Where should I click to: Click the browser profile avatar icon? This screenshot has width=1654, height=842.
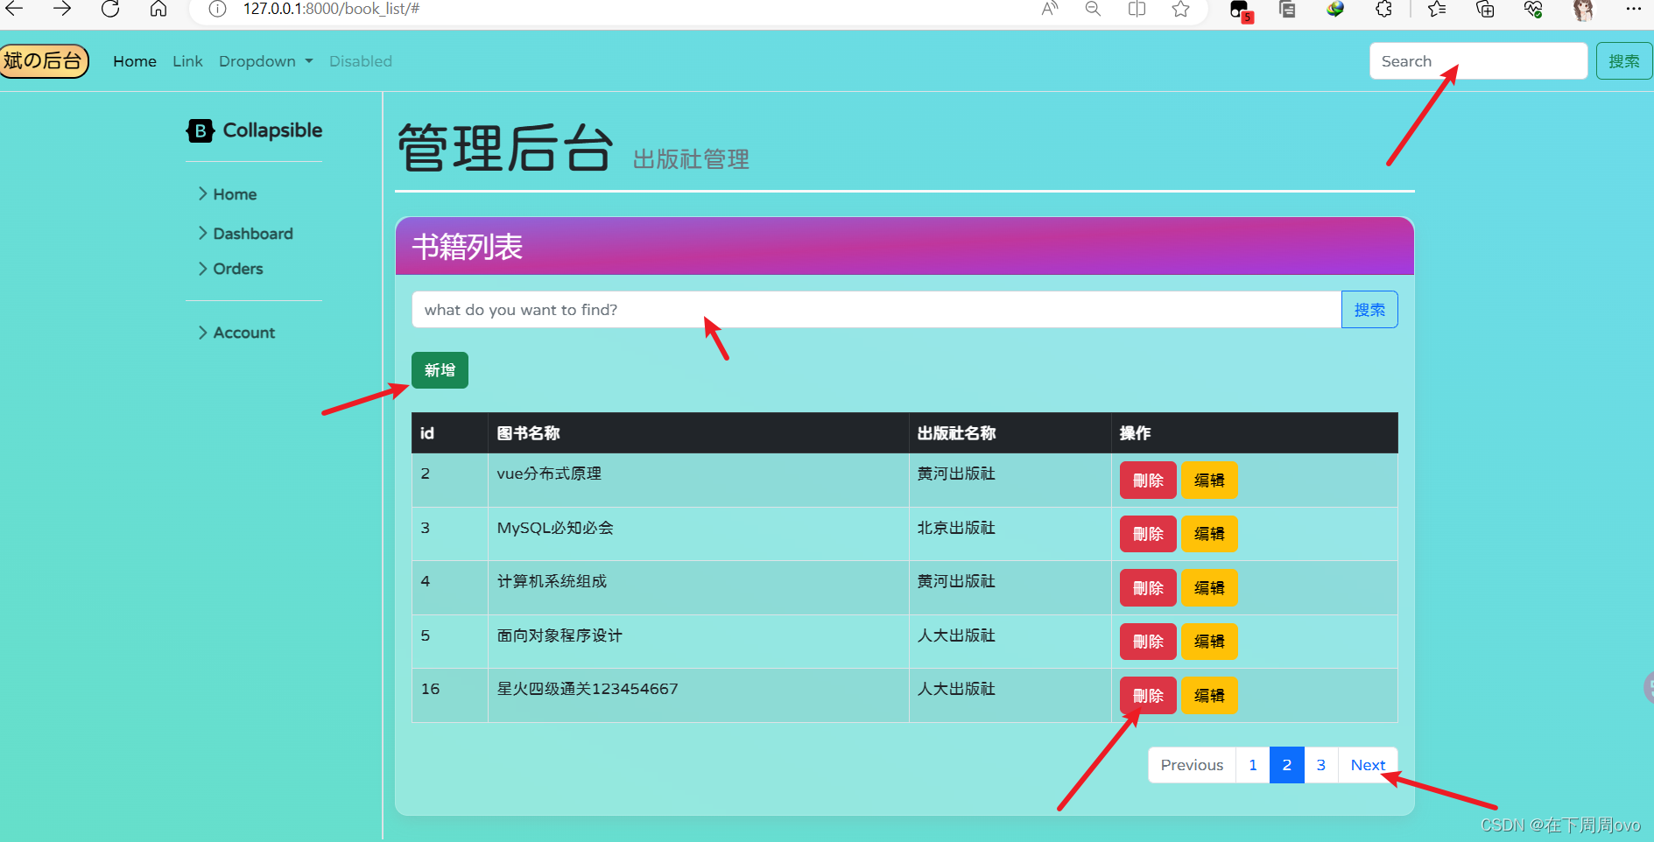(x=1583, y=10)
